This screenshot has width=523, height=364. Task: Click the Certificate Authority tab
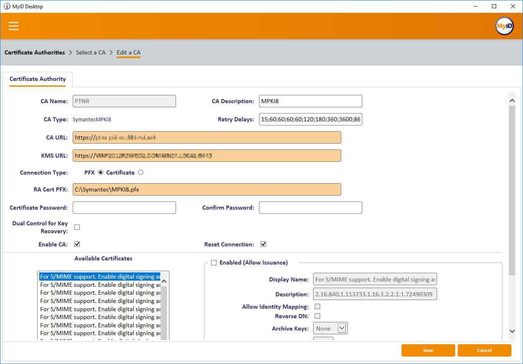(38, 79)
